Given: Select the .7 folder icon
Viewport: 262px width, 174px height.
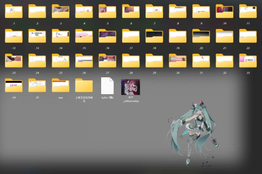Looking at the screenshot, I should click(x=154, y=11).
